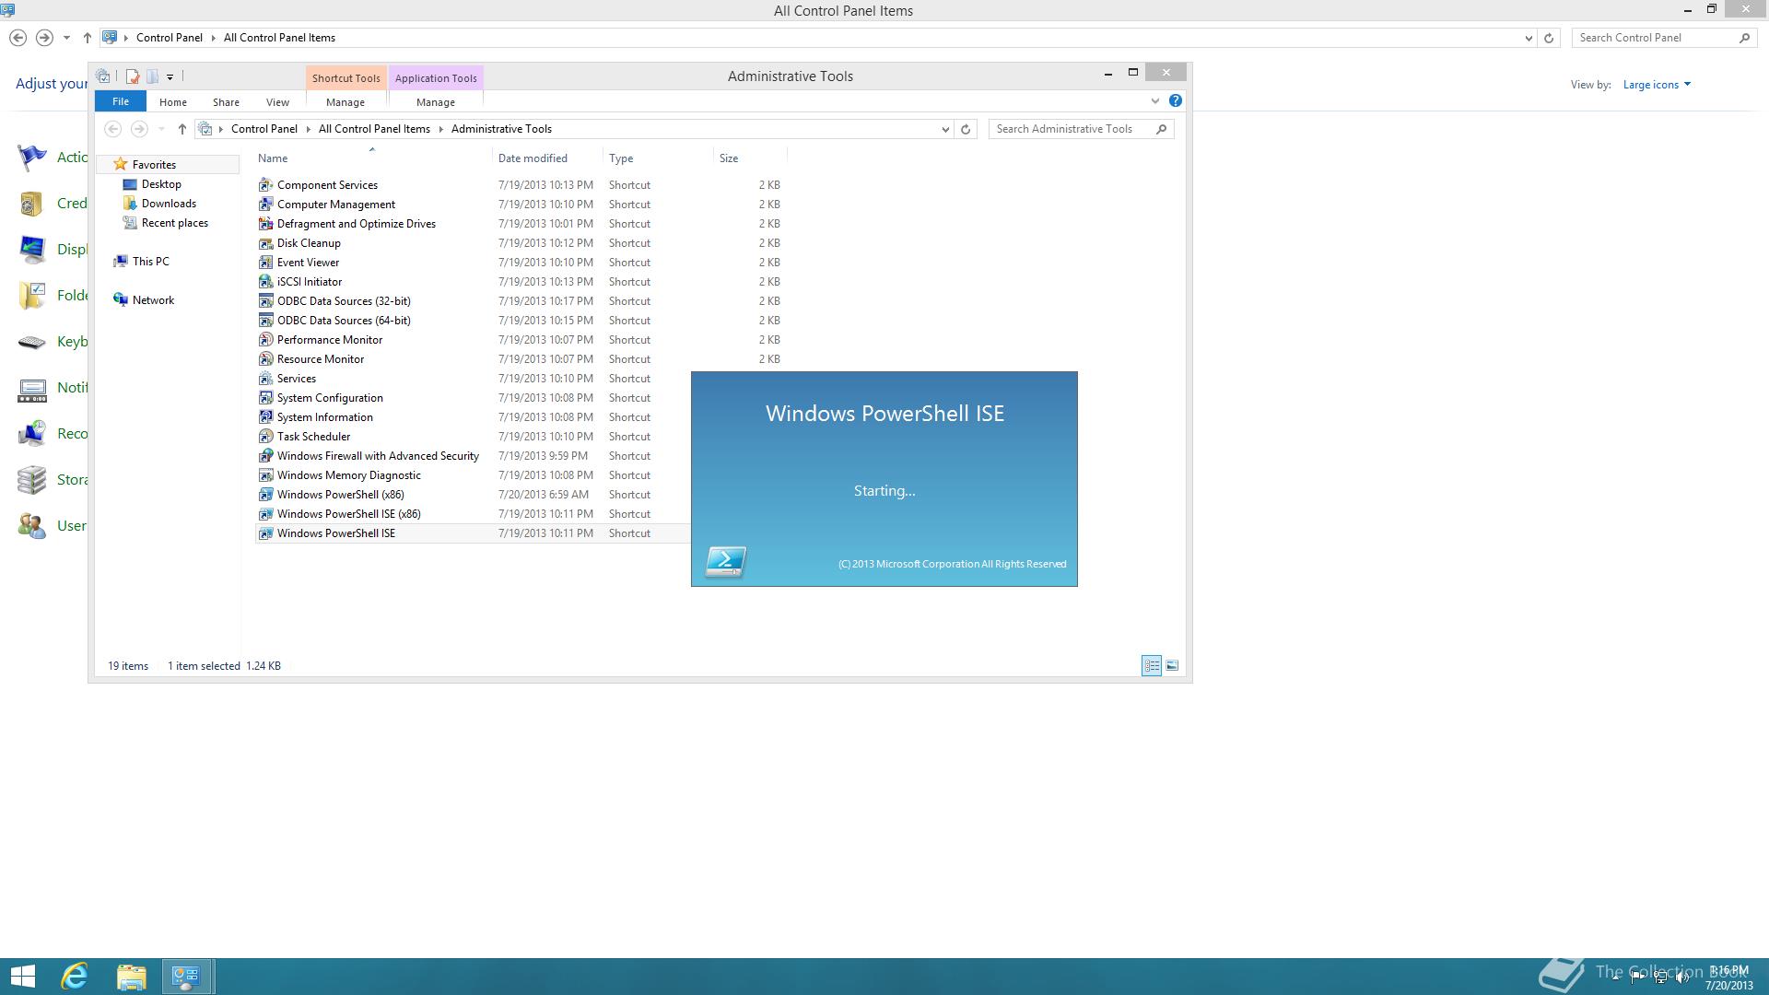
Task: Click the Control Panel taskbar button
Action: coord(188,977)
